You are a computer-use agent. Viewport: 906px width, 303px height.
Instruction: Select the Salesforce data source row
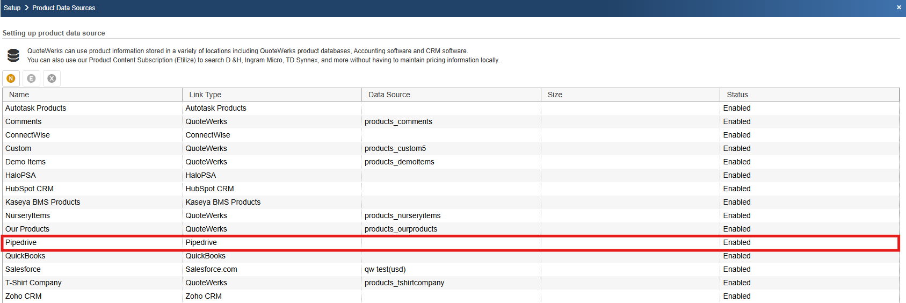click(x=23, y=269)
